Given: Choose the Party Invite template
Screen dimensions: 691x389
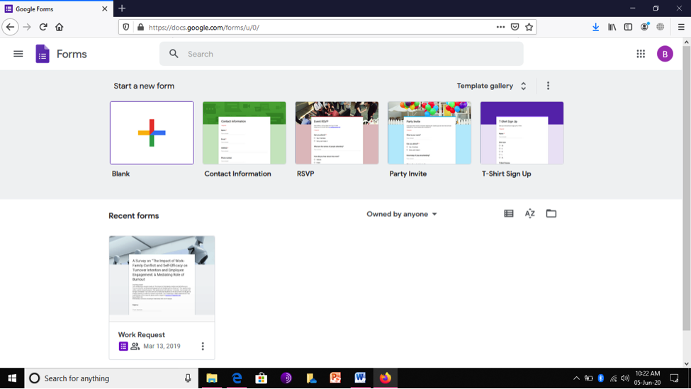Looking at the screenshot, I should [429, 133].
